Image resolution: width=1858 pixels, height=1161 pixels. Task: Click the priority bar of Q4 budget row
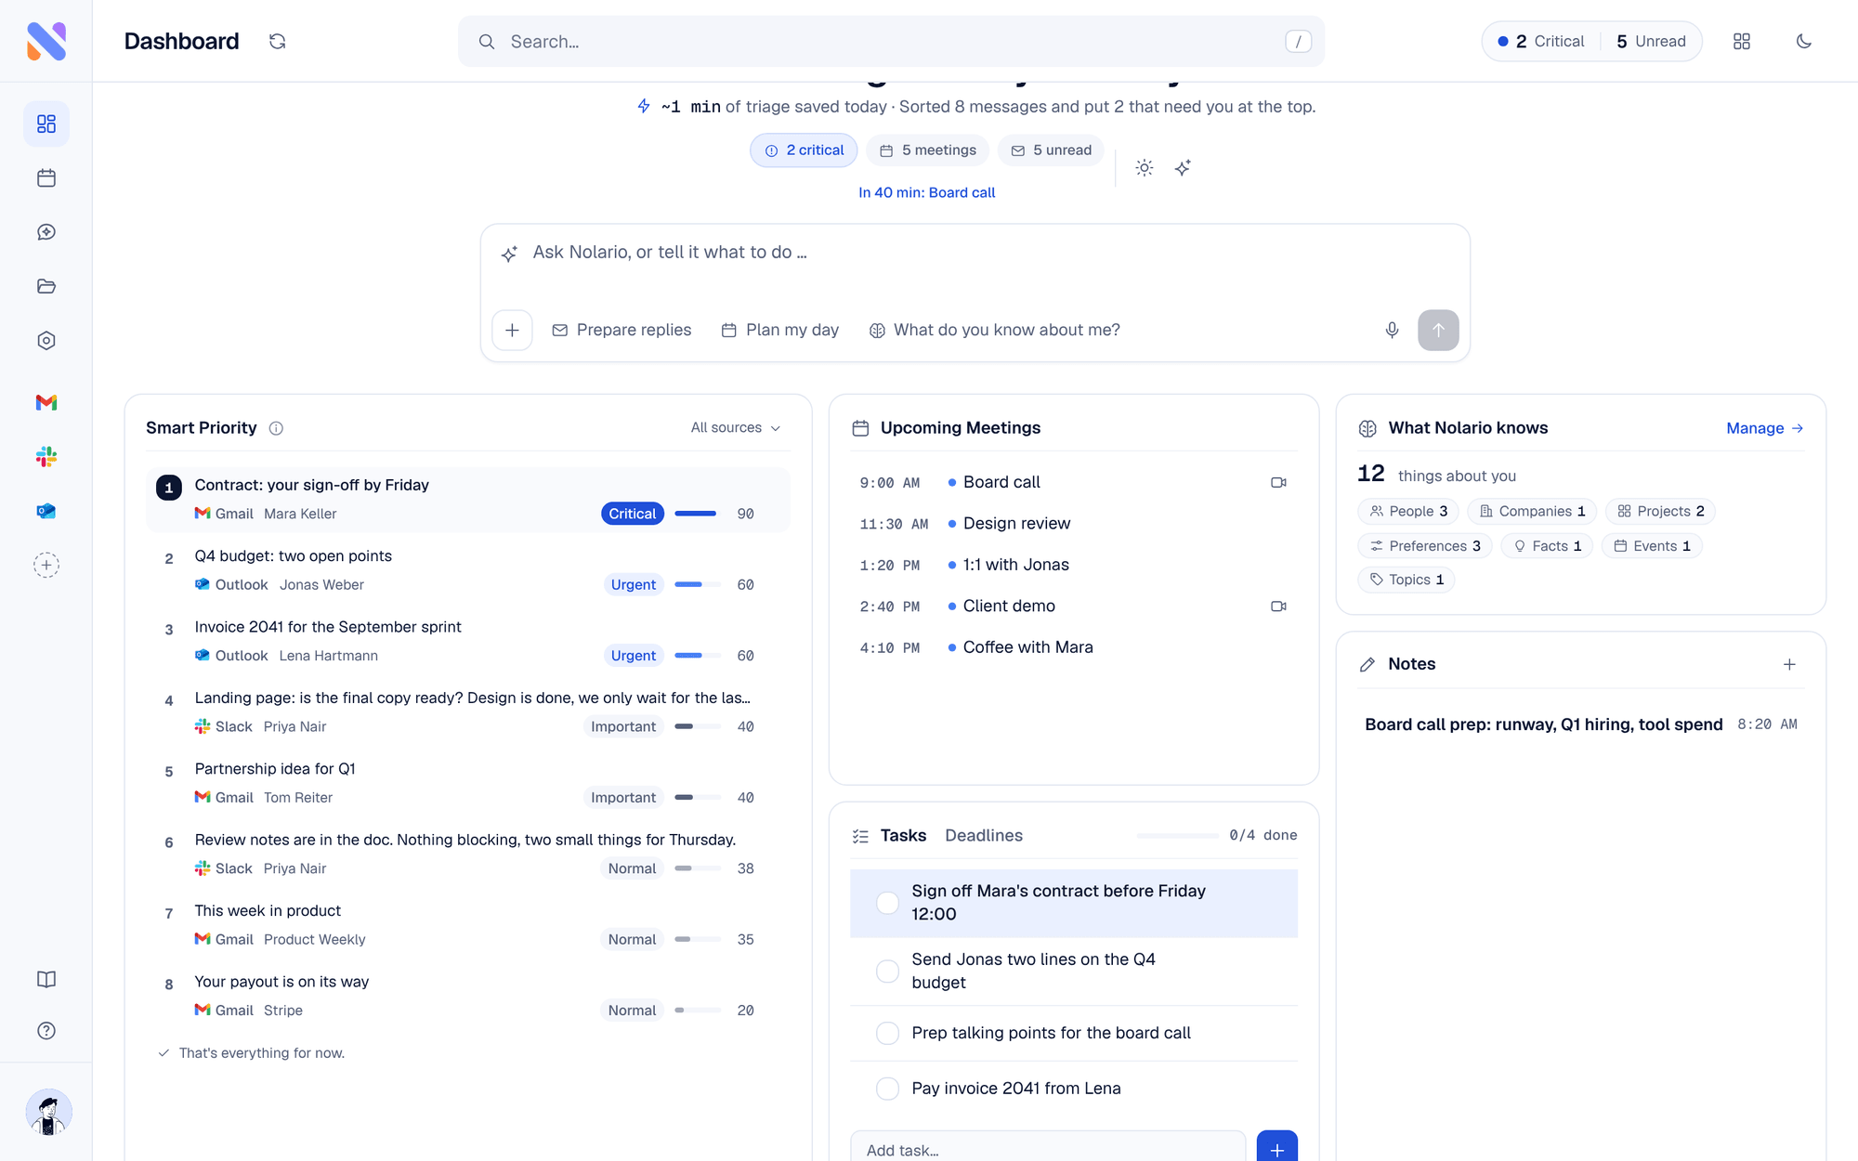tap(698, 584)
